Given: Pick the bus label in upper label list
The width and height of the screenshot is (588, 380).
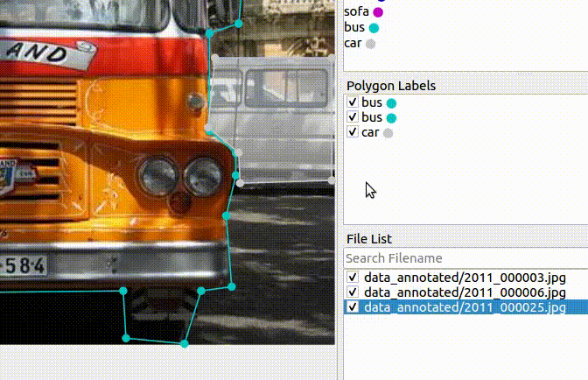Looking at the screenshot, I should (354, 27).
